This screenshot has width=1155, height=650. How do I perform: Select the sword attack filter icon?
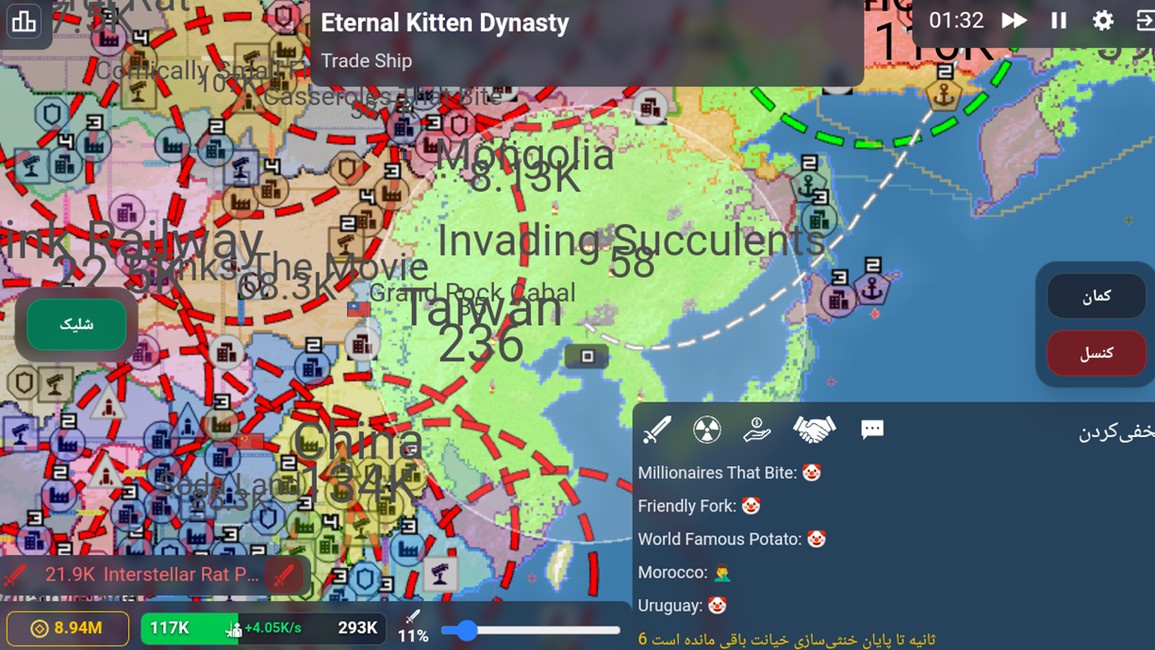point(656,430)
